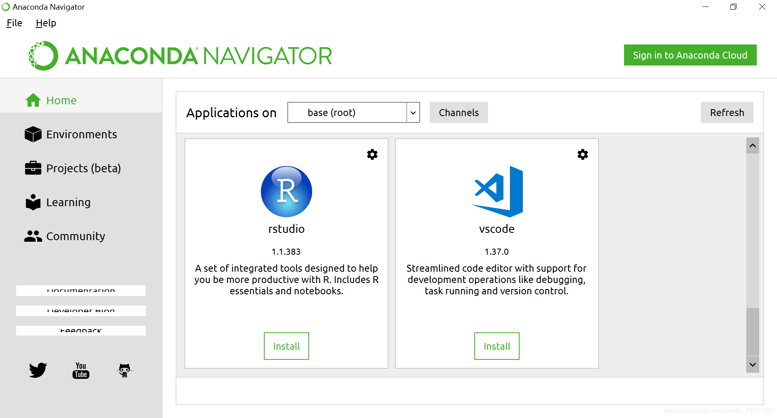
Task: Sign in to Anaconda Cloud
Action: coord(690,55)
